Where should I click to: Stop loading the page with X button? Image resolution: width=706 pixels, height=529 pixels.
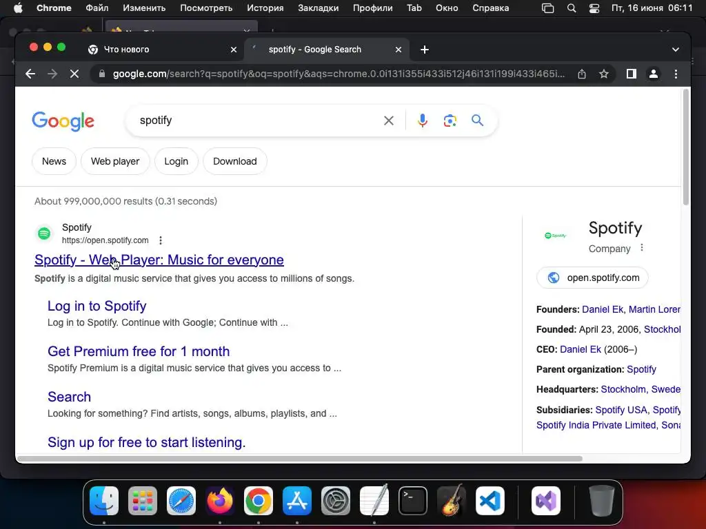click(74, 74)
